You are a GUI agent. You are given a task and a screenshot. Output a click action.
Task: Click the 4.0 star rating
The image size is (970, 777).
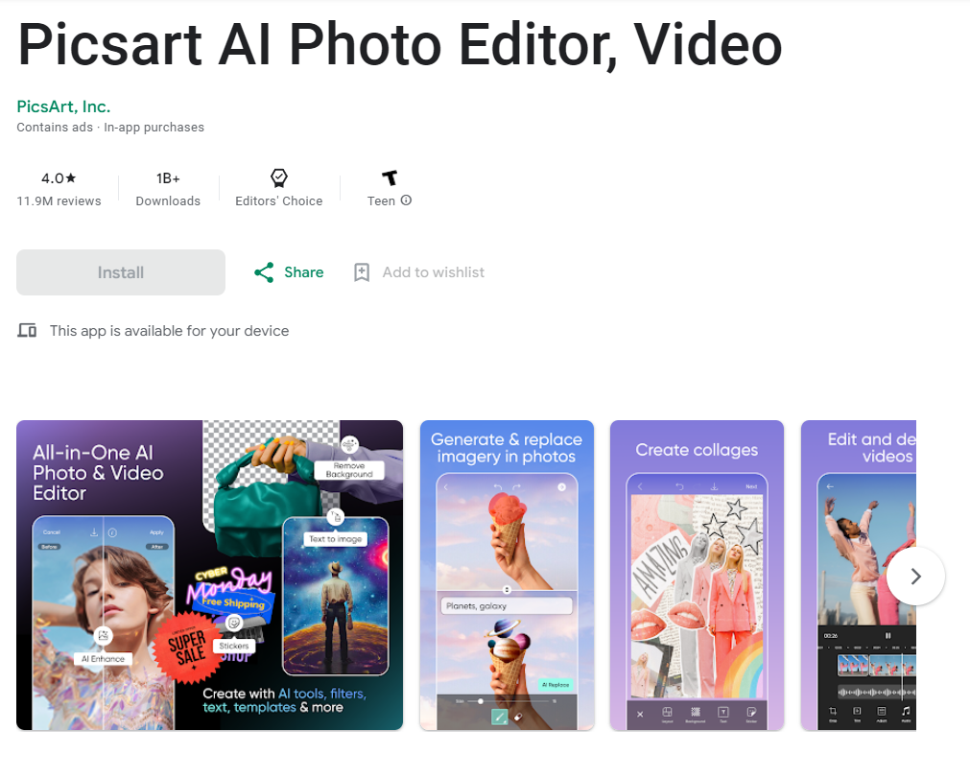[x=59, y=178]
